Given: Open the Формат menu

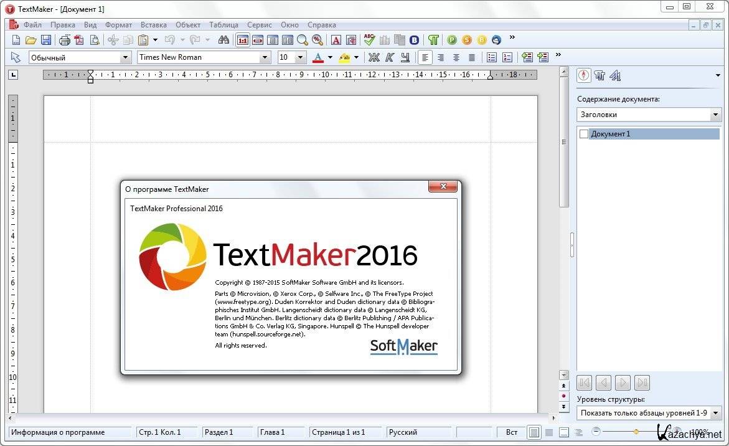Looking at the screenshot, I should [118, 25].
